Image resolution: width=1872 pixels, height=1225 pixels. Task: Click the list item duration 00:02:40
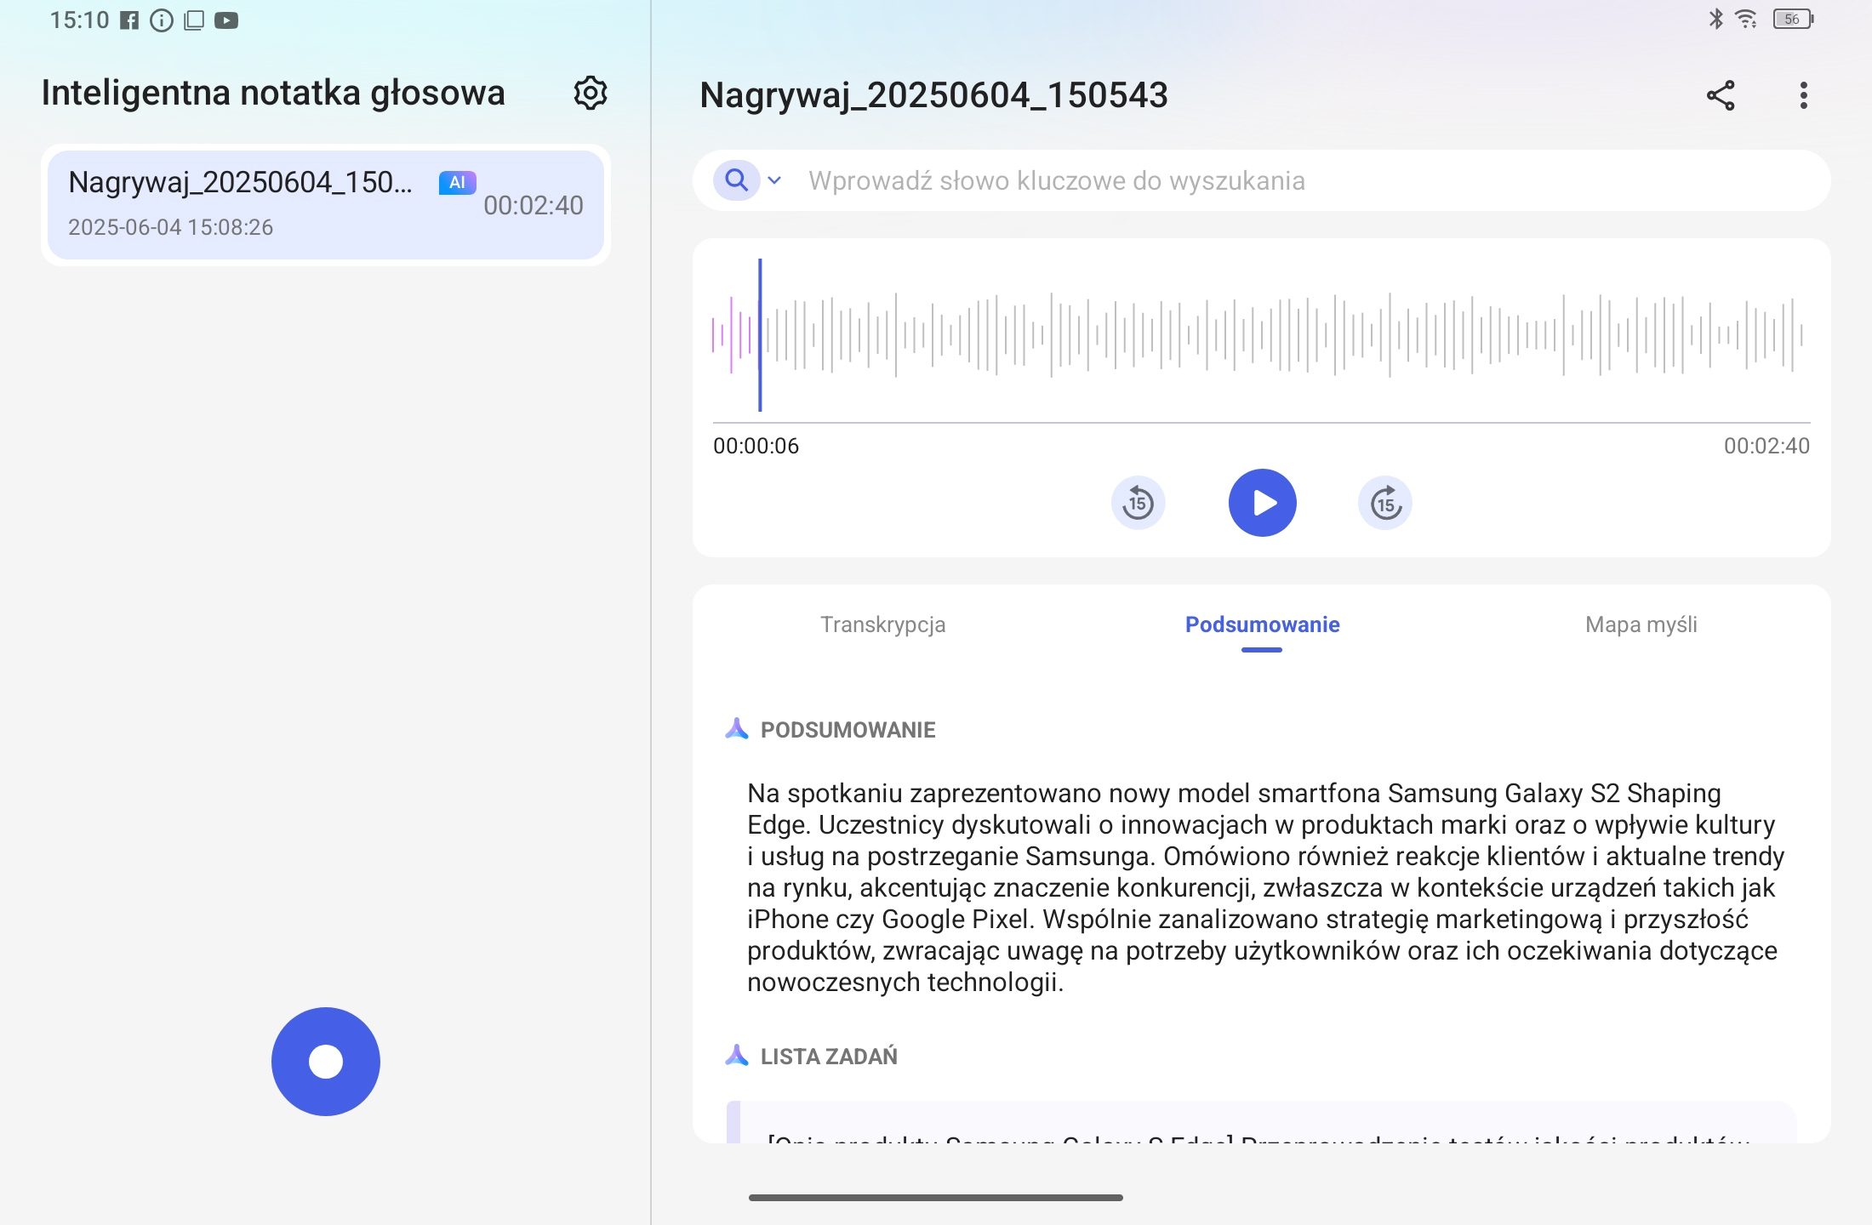534,205
